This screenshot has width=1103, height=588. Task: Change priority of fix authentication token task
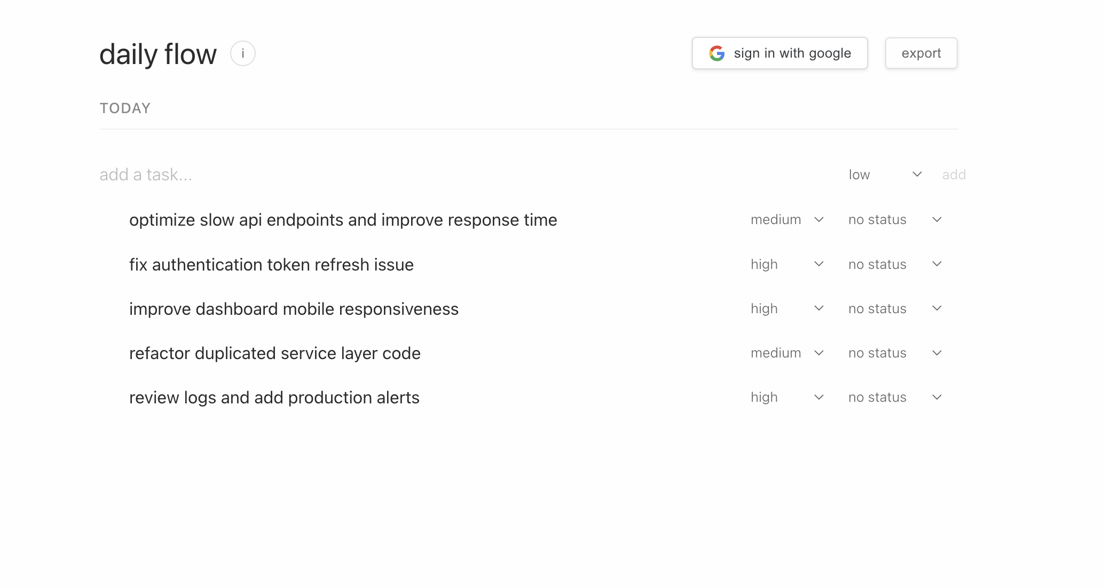tap(787, 265)
